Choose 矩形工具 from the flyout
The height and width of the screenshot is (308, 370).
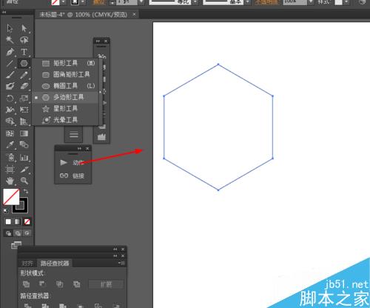click(x=66, y=64)
